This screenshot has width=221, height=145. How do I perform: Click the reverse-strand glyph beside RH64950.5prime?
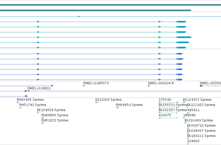(117, 108)
